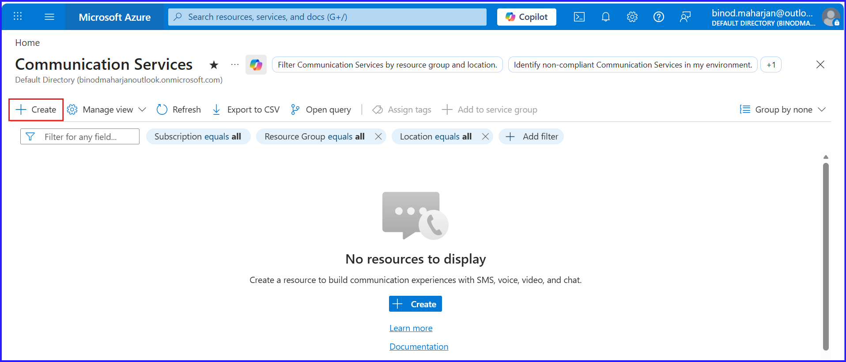Launch Cloud Shell terminal icon

pyautogui.click(x=579, y=17)
